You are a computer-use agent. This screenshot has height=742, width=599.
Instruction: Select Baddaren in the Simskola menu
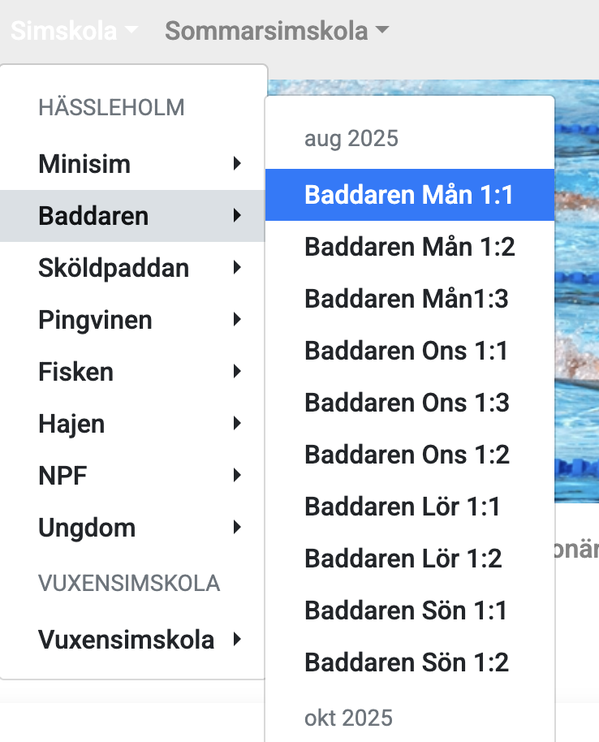click(x=134, y=216)
